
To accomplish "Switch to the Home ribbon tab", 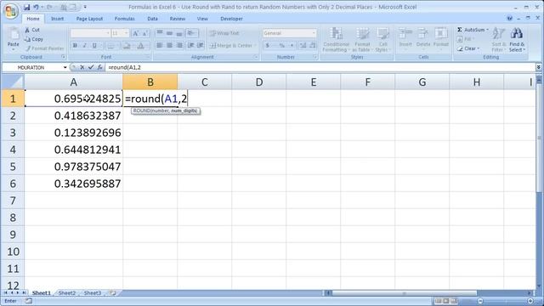I will click(x=33, y=19).
